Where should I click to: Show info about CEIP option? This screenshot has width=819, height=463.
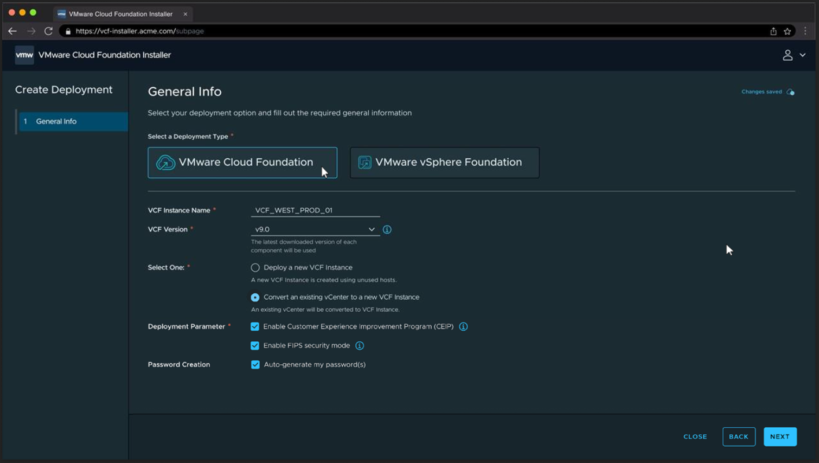pyautogui.click(x=463, y=327)
